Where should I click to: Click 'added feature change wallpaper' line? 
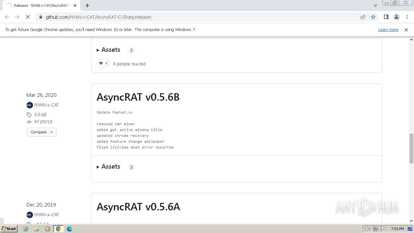click(x=131, y=141)
